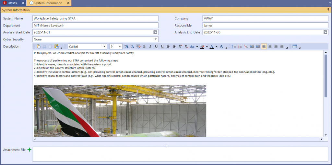Click the Paste Special clipboard icon
Screen dimensions: 332x165
pos(56,47)
